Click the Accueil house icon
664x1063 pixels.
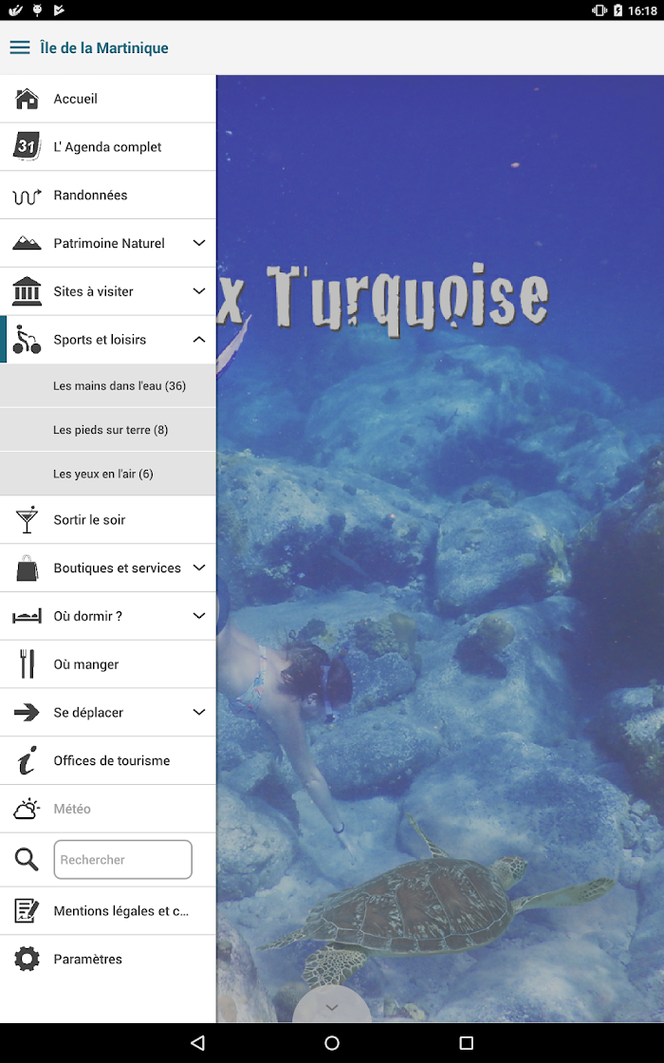point(27,99)
